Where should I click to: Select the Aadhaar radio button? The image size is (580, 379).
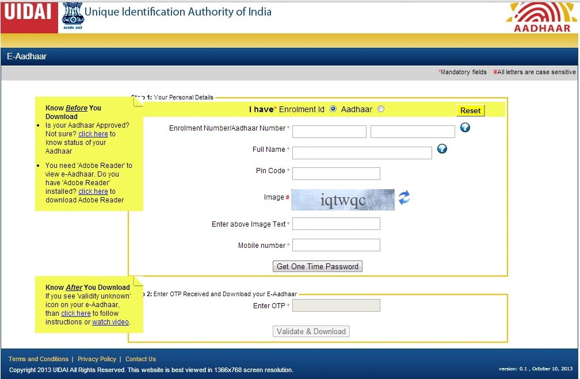click(x=381, y=109)
